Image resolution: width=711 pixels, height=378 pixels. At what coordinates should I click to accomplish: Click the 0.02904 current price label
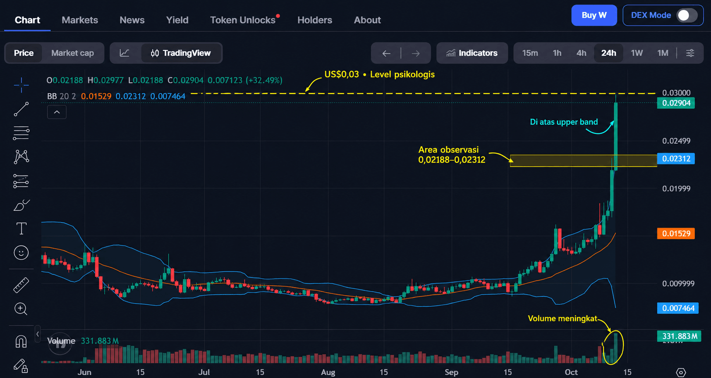pyautogui.click(x=676, y=103)
